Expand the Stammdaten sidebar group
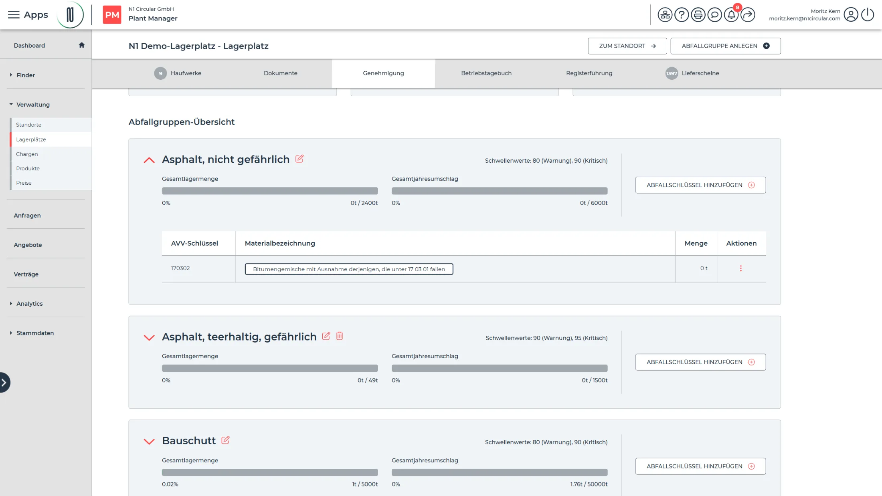The height and width of the screenshot is (496, 882). [11, 333]
